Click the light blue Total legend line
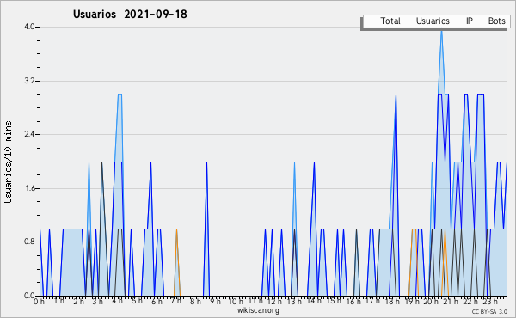The width and height of the screenshot is (516, 318). (371, 21)
